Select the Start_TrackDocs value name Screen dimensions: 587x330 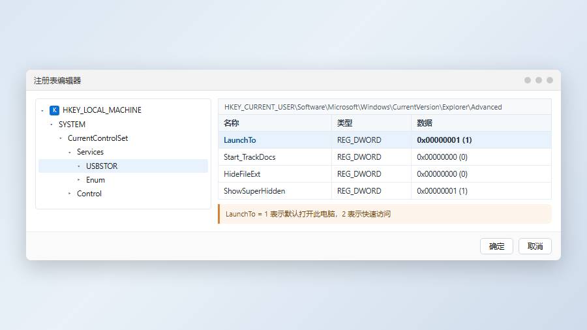point(250,157)
